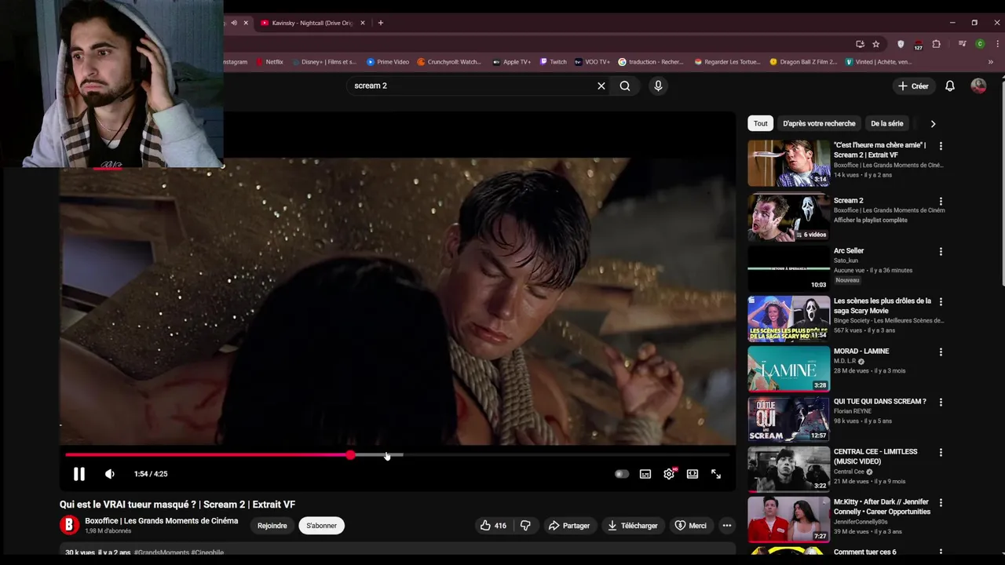Close the Kavinsky - Nightcall tab

(362, 23)
